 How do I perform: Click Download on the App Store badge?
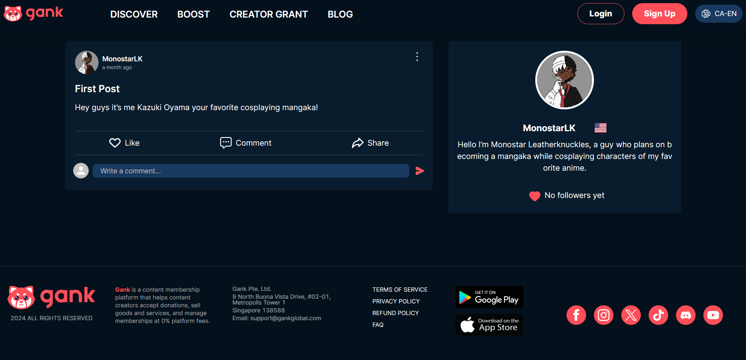(489, 325)
